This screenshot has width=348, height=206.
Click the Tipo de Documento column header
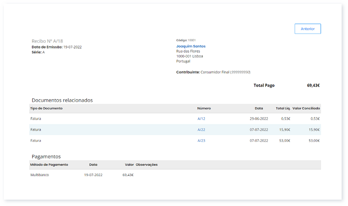[47, 108]
